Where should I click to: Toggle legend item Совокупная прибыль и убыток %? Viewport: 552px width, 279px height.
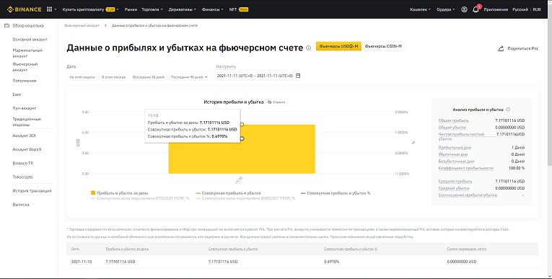[x=336, y=192]
